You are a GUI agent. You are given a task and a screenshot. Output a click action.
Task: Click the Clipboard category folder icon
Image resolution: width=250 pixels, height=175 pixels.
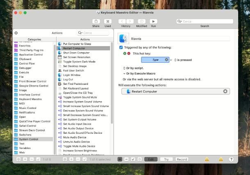click(x=16, y=59)
